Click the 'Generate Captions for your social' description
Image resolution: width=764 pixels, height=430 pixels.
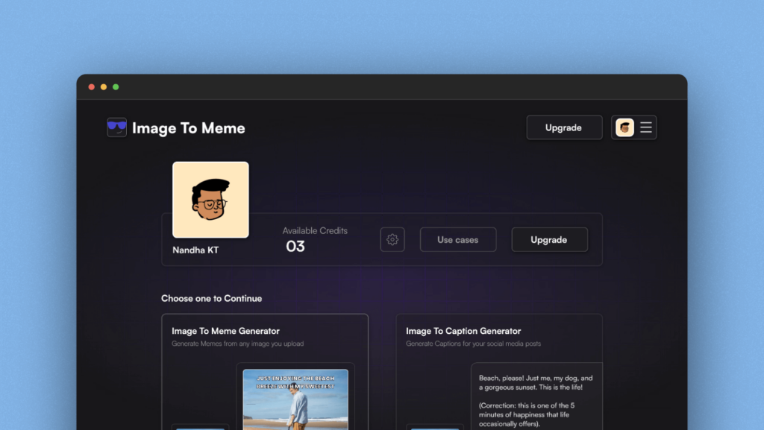[474, 344]
